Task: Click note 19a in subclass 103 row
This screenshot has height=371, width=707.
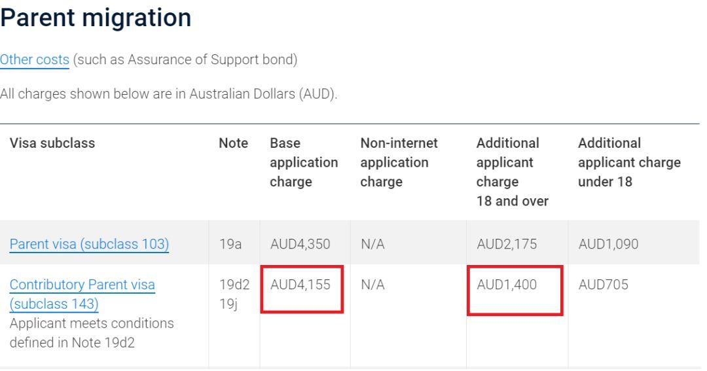Action: coord(230,244)
